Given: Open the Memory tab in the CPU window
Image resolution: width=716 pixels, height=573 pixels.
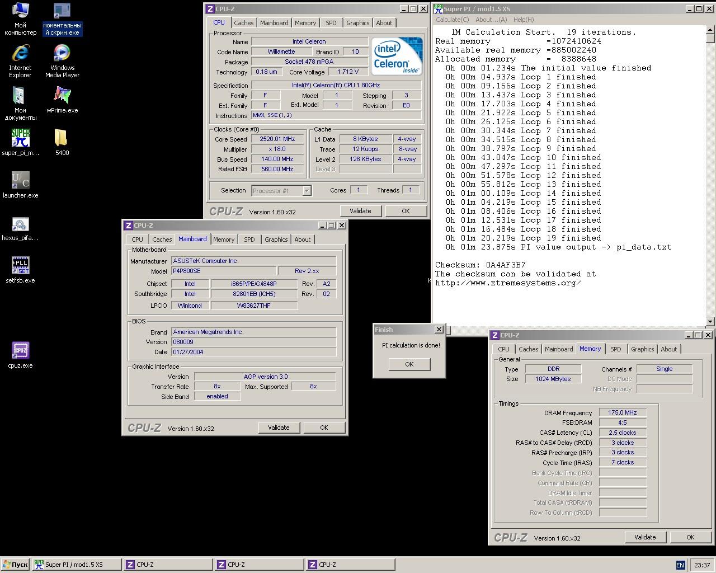Looking at the screenshot, I should [x=305, y=23].
